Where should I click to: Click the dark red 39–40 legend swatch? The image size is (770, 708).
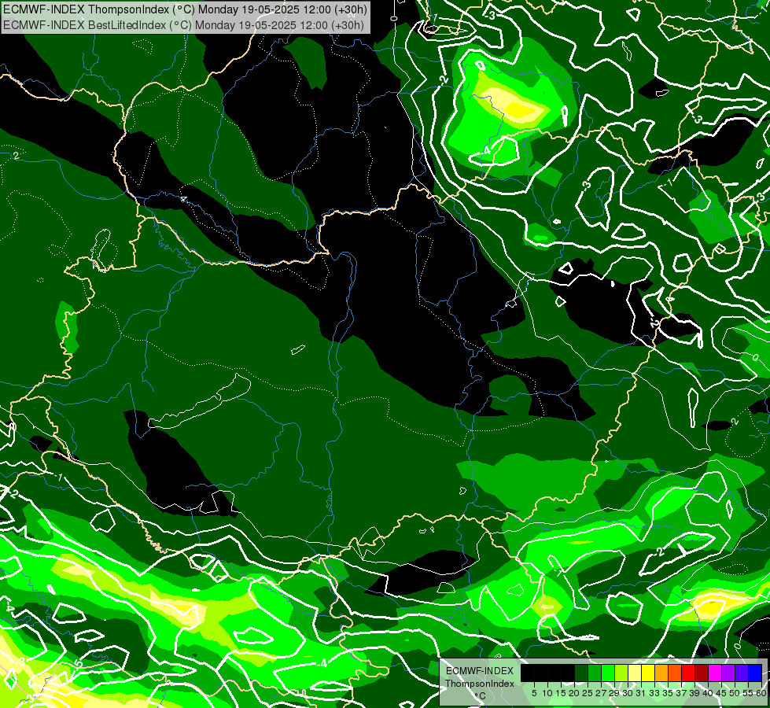(702, 673)
